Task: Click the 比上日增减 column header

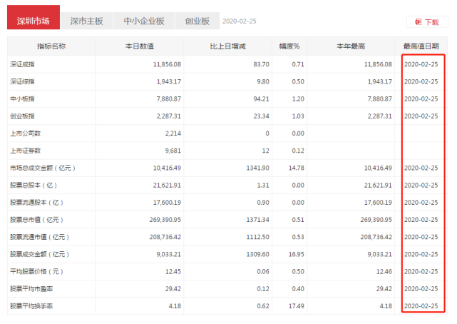Action: pos(228,46)
